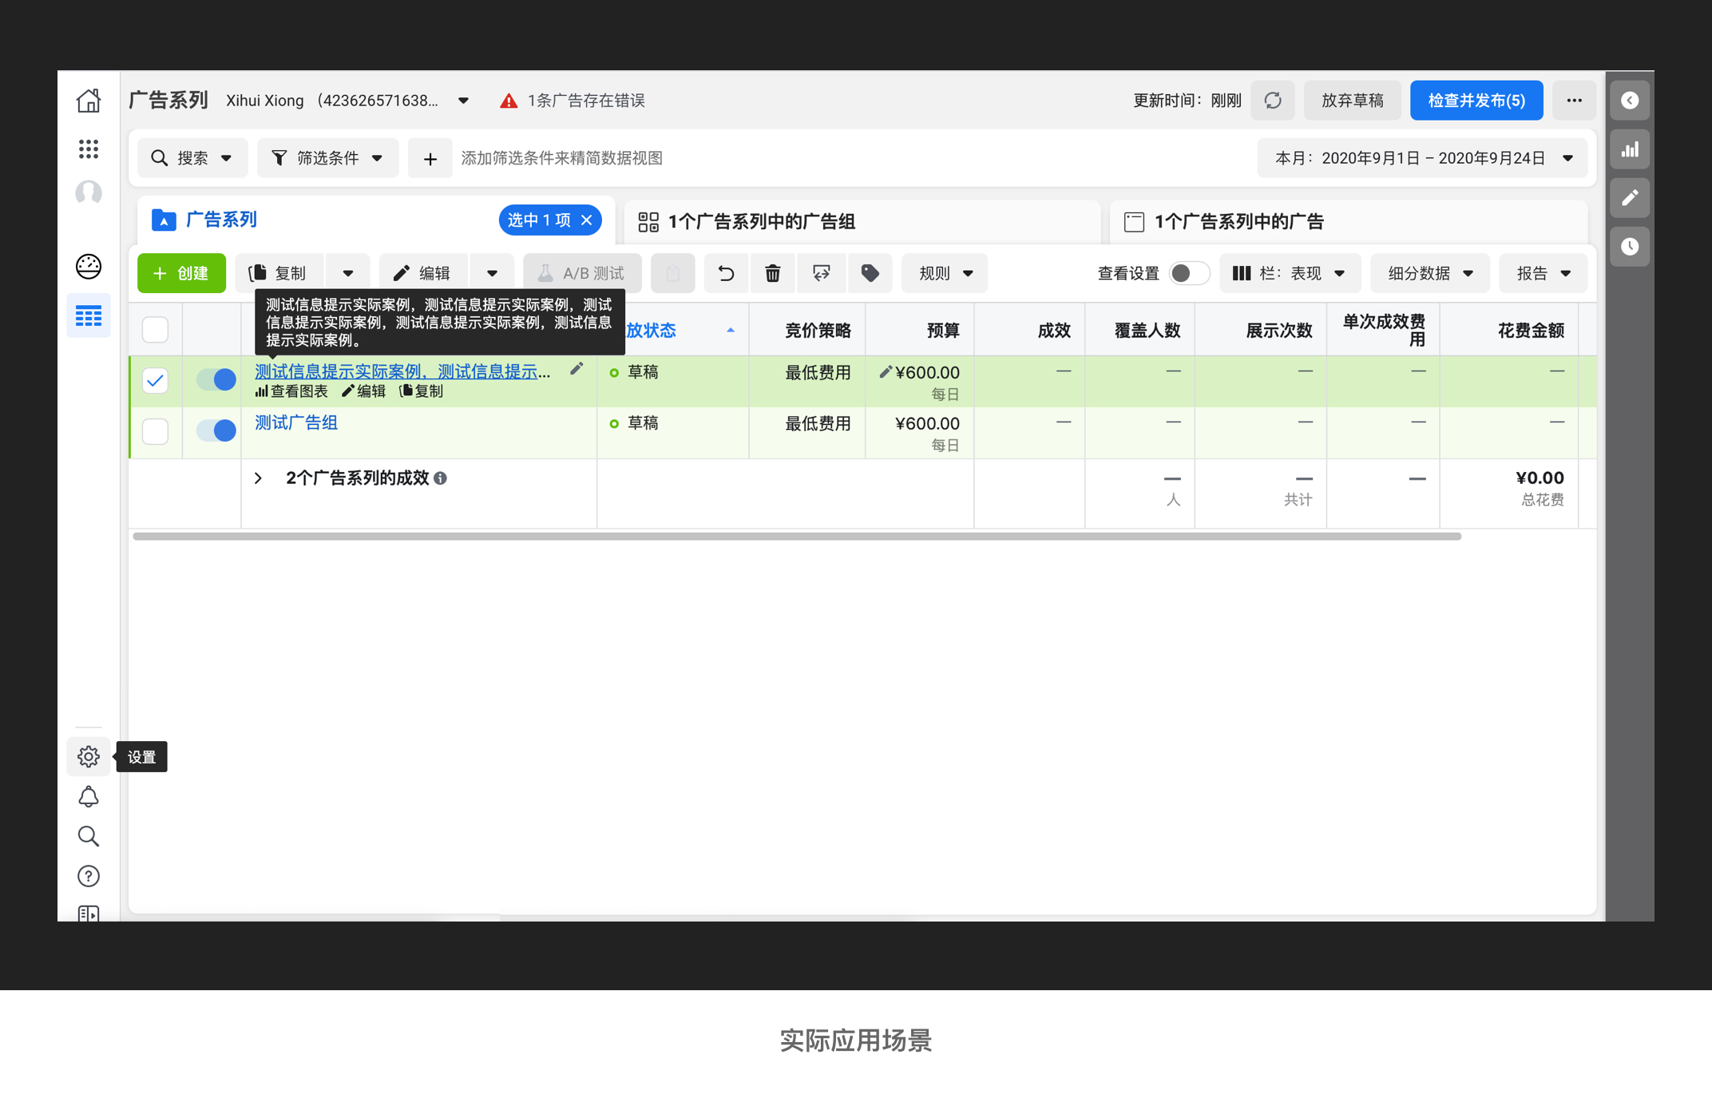Click the horizontal scrollbar under the table
Screen dimensions: 1712x1102
796,537
